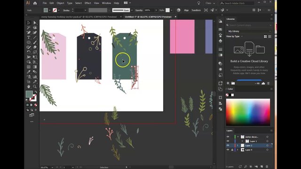Click the fill color box in toolbar
301x169 pixels.
(x=29, y=94)
